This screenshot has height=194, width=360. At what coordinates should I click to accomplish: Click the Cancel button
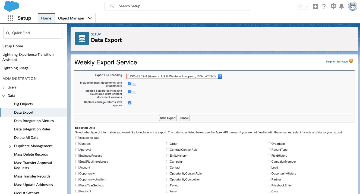(x=184, y=118)
